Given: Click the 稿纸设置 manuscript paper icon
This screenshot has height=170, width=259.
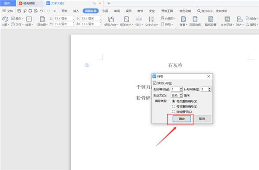Looking at the screenshot, I should click(211, 19).
